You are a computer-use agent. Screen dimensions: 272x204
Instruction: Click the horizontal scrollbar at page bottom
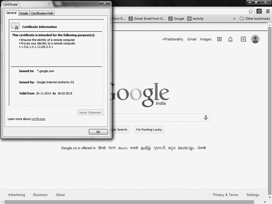[129, 202]
